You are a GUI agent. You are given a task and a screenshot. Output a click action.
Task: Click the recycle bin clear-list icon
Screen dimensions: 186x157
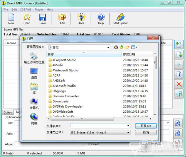179,94
